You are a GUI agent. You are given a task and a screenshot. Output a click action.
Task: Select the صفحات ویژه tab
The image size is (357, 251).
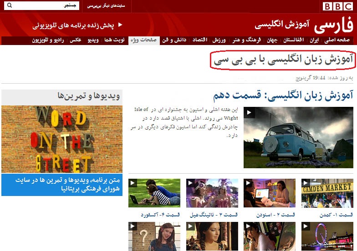click(x=144, y=40)
